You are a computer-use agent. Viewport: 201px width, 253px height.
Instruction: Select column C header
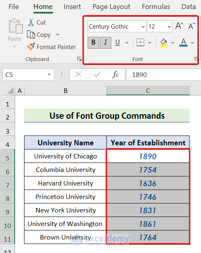pos(148,90)
